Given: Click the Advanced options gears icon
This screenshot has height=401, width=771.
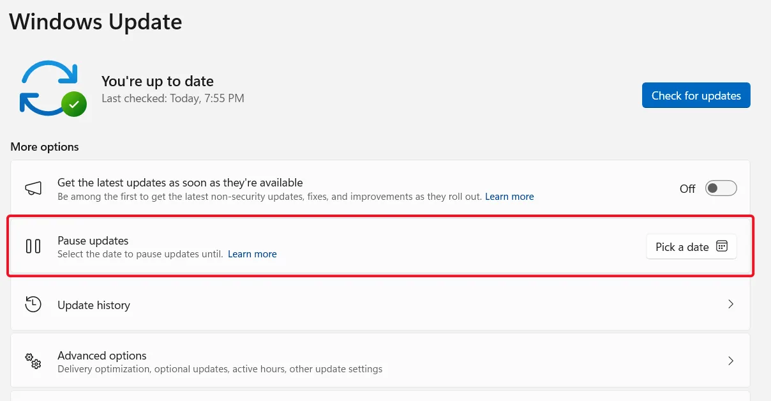Looking at the screenshot, I should pyautogui.click(x=33, y=361).
